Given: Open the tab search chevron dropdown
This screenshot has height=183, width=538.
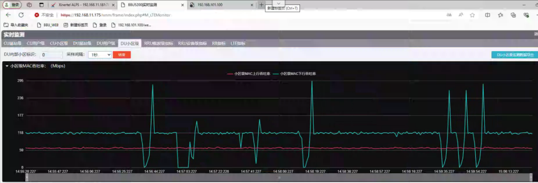Looking at the screenshot, I should coord(278,3).
